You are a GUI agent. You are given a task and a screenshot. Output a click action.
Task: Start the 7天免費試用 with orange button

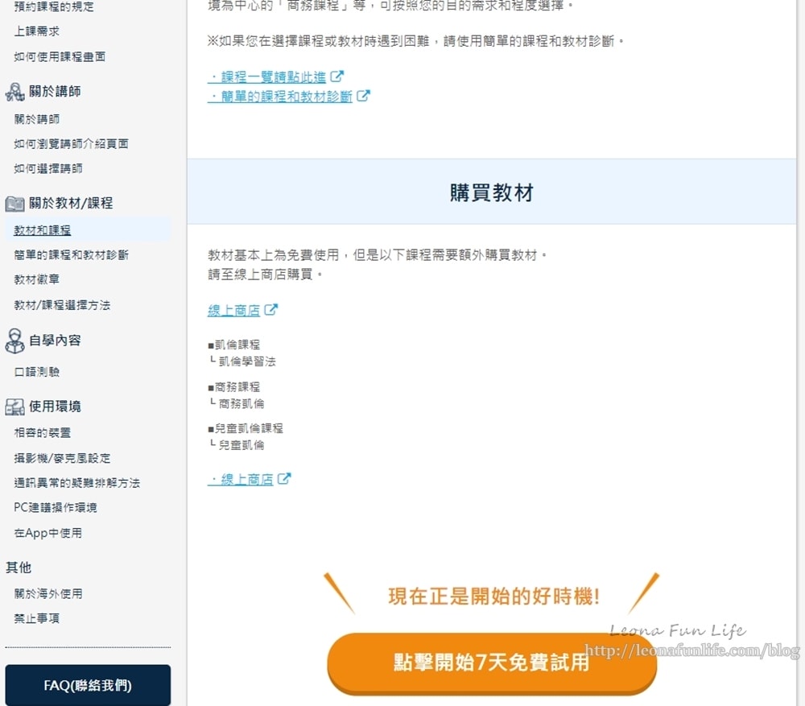point(491,663)
